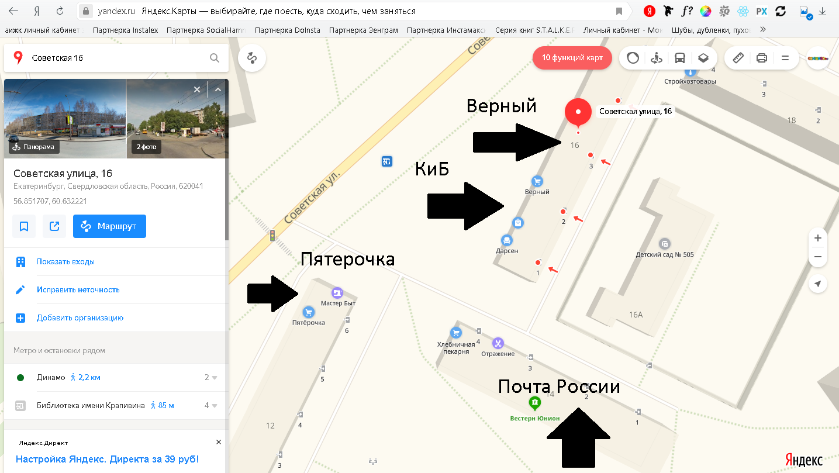Open the route builder round icon beside search
The image size is (839, 473).
click(x=252, y=58)
